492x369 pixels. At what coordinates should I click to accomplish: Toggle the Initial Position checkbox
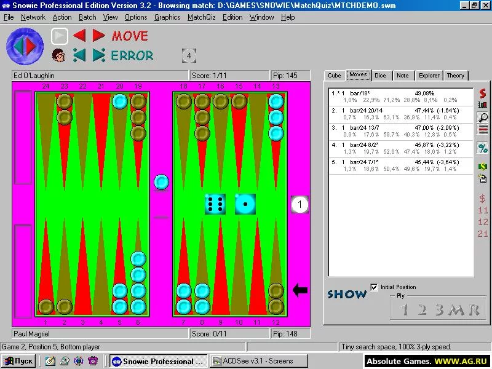374,287
